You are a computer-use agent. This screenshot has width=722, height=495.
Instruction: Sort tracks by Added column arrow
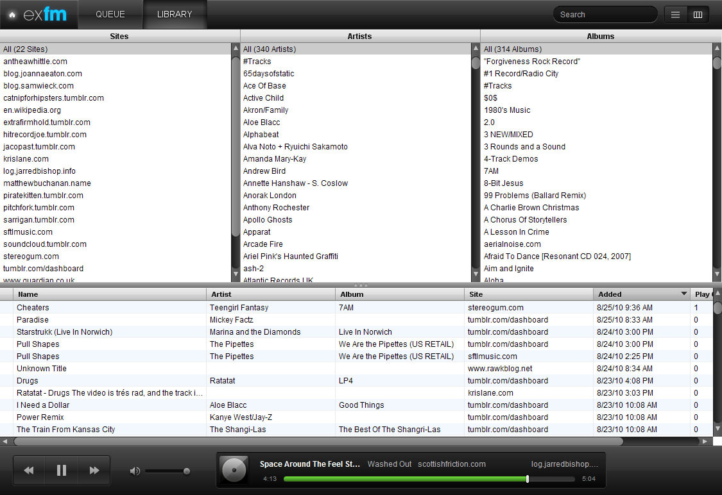[x=683, y=294]
